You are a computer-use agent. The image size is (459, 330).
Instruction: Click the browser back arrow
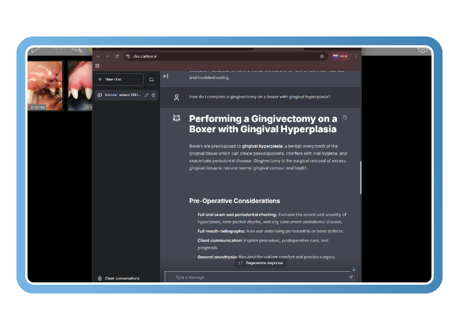click(x=98, y=56)
